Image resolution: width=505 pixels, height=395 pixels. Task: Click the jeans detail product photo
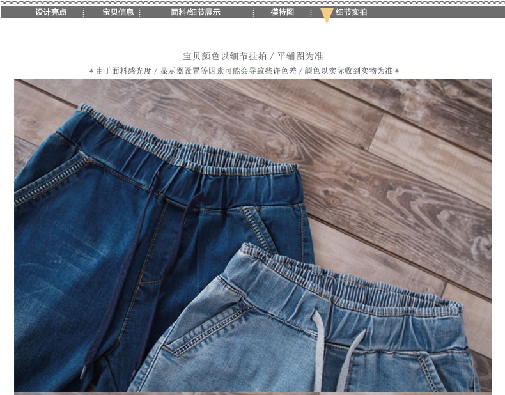coord(253,235)
